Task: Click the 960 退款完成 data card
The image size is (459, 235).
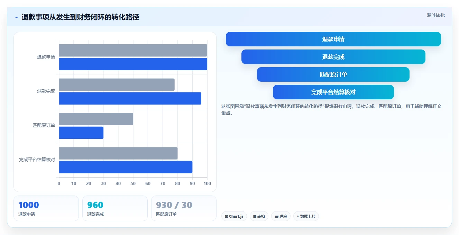Action: pos(115,208)
